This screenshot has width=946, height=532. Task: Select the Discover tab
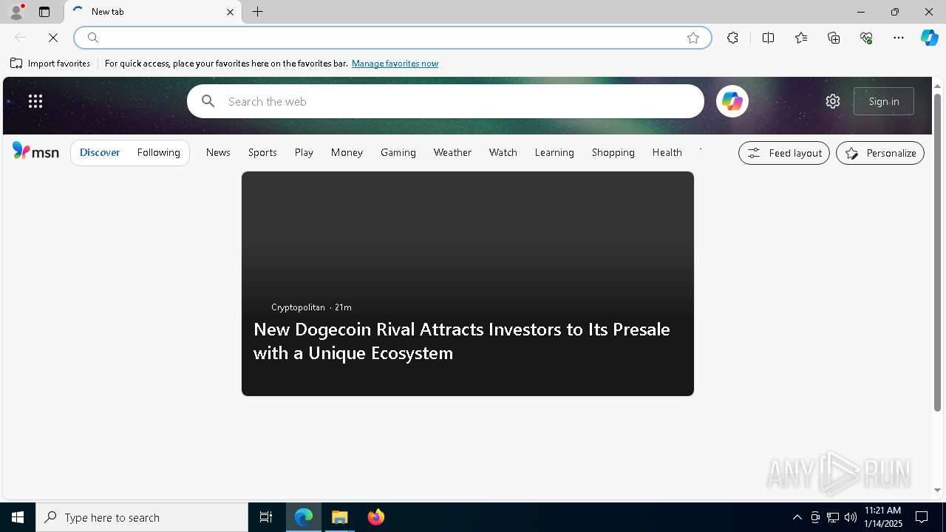[100, 152]
